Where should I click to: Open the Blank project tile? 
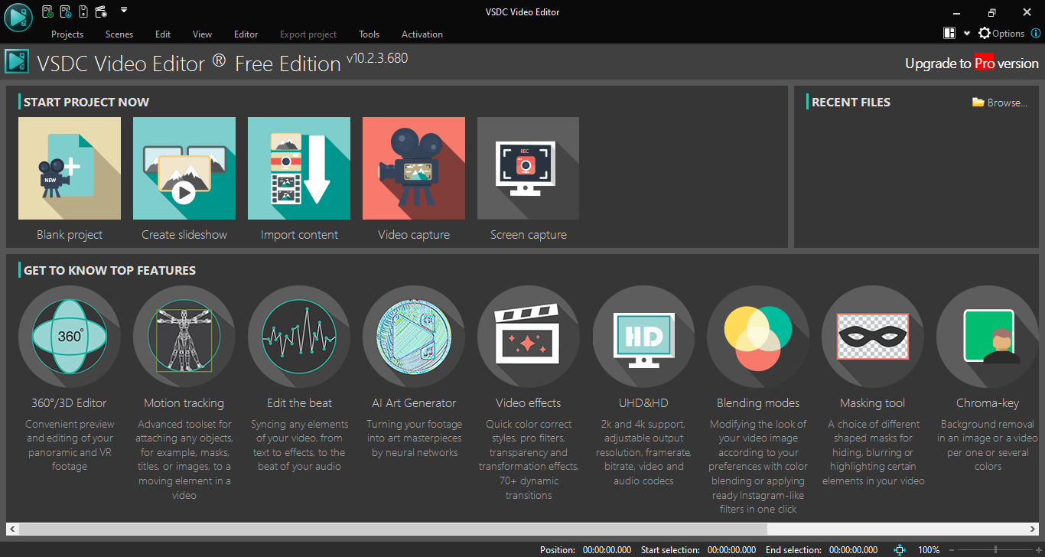[x=70, y=168]
